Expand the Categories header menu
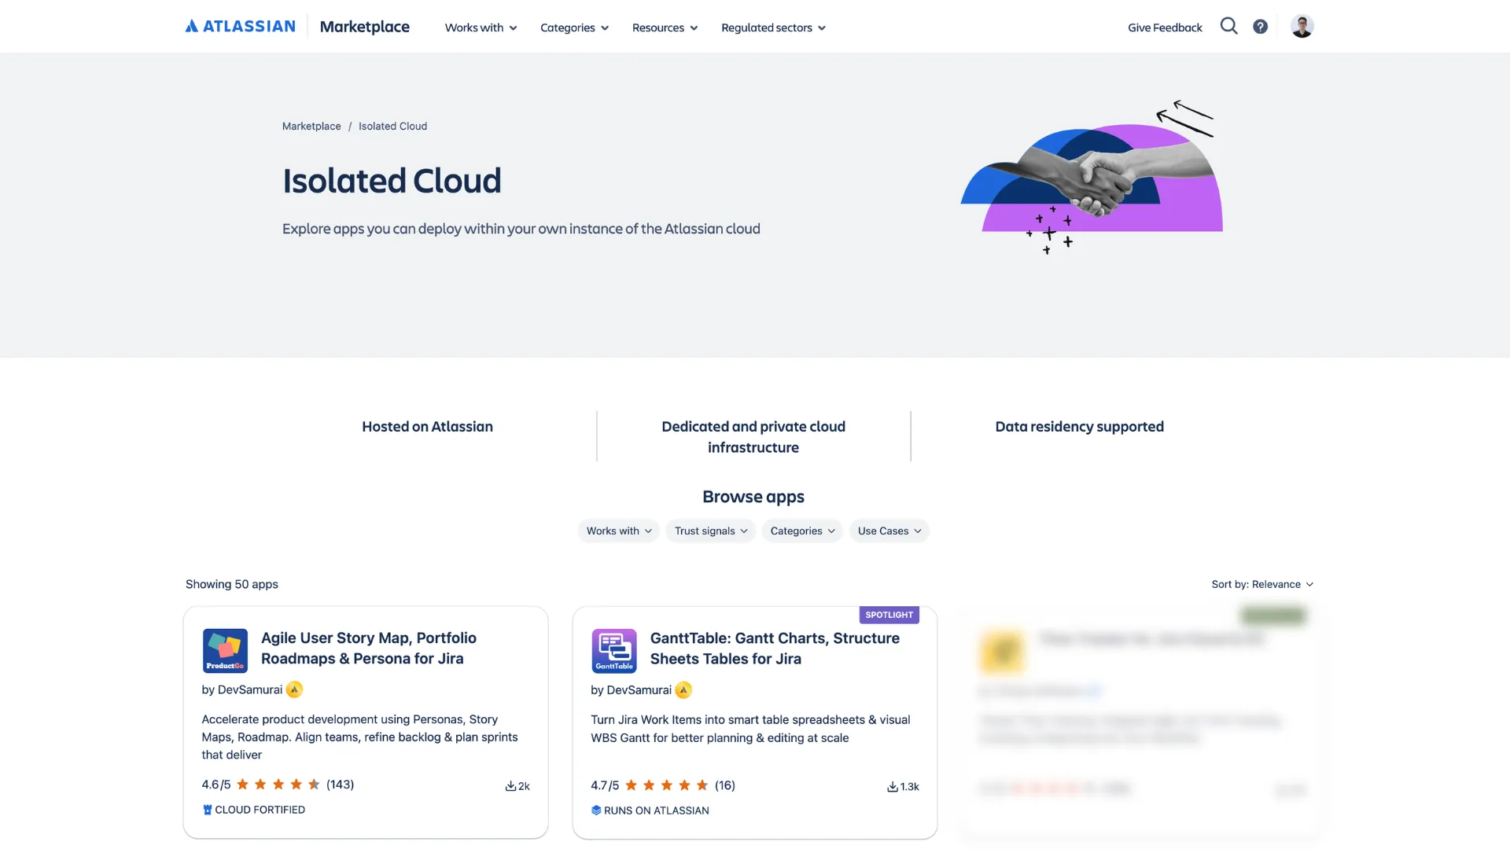Viewport: 1510px width, 849px height. (x=574, y=28)
